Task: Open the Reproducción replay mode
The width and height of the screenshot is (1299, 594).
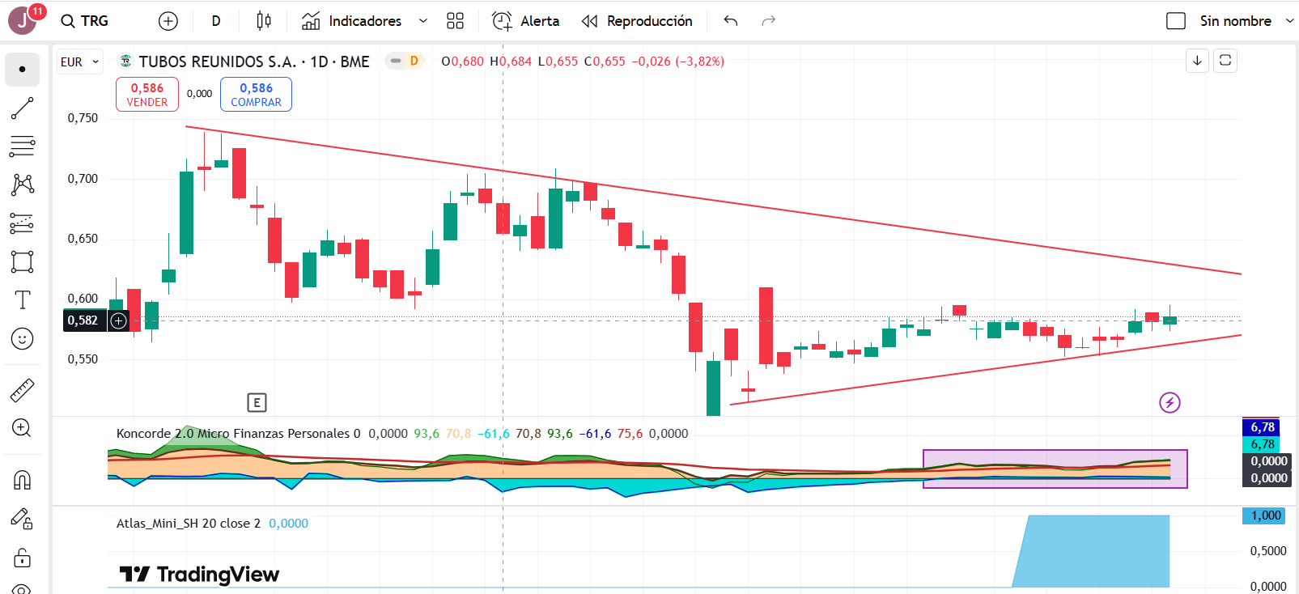Action: [637, 21]
